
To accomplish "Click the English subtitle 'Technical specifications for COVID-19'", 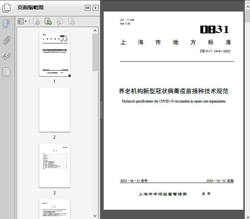I will (x=148, y=101).
